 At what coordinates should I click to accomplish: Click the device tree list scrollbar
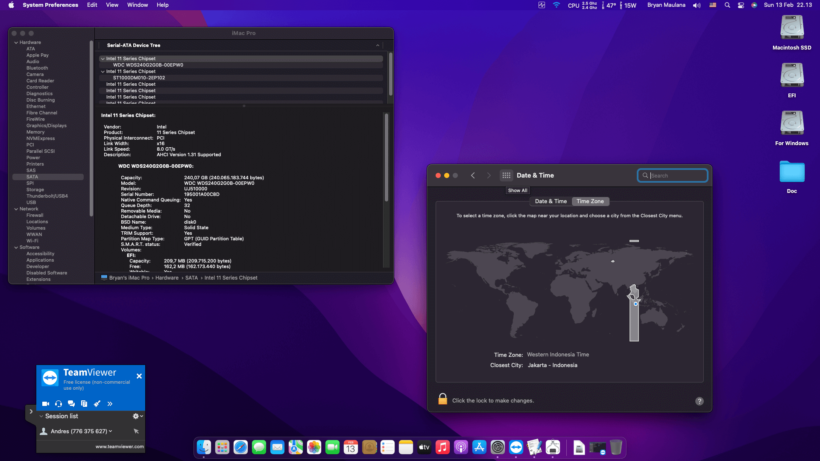(390, 73)
